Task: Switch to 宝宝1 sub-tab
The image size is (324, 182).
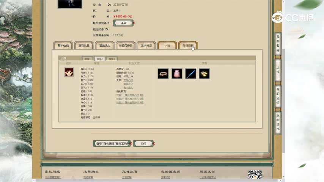Action: [x=87, y=59]
